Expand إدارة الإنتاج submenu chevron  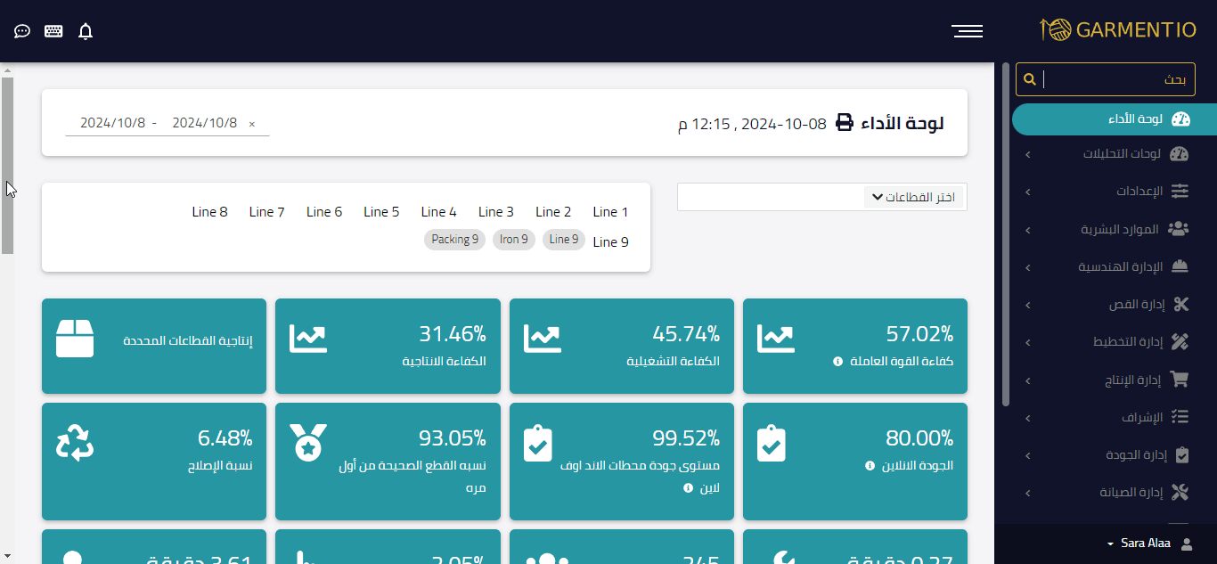(x=1028, y=380)
